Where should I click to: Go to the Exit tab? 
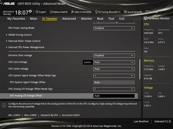point(122,19)
